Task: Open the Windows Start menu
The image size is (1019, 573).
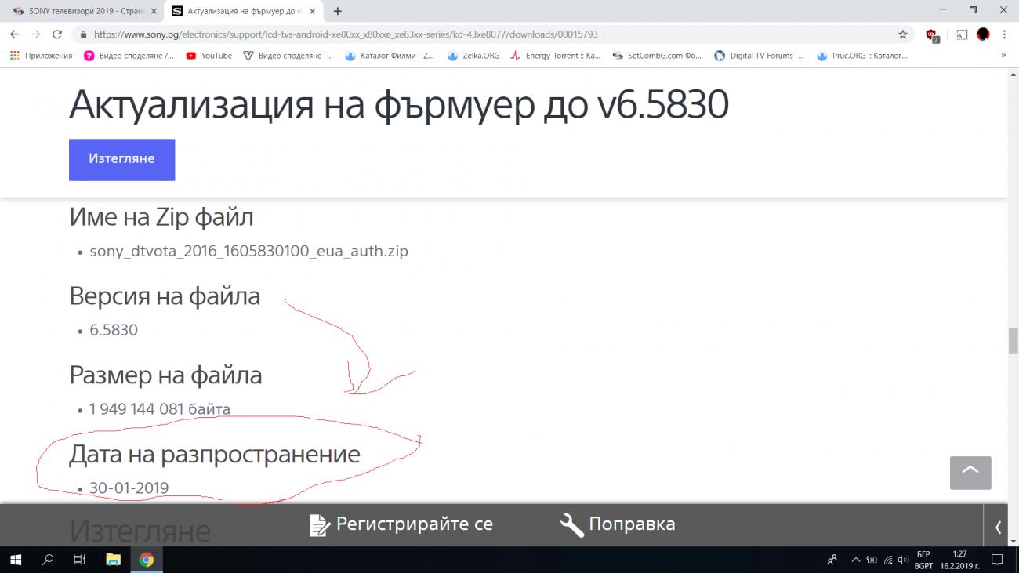Action: [x=16, y=560]
